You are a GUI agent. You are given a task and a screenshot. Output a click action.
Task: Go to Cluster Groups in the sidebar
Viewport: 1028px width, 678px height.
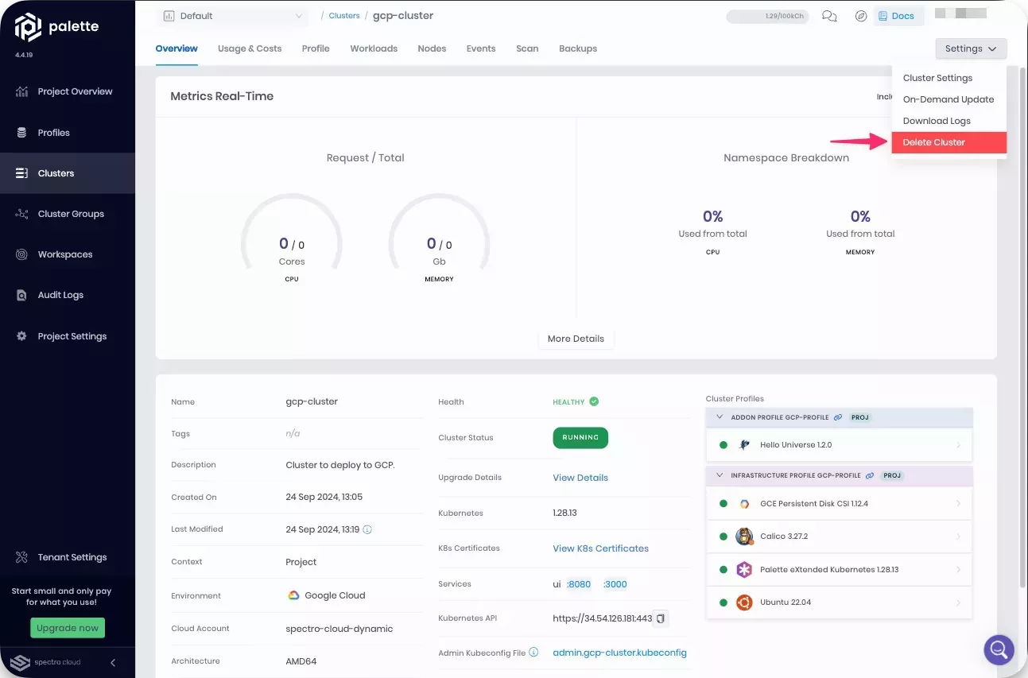pyautogui.click(x=71, y=214)
